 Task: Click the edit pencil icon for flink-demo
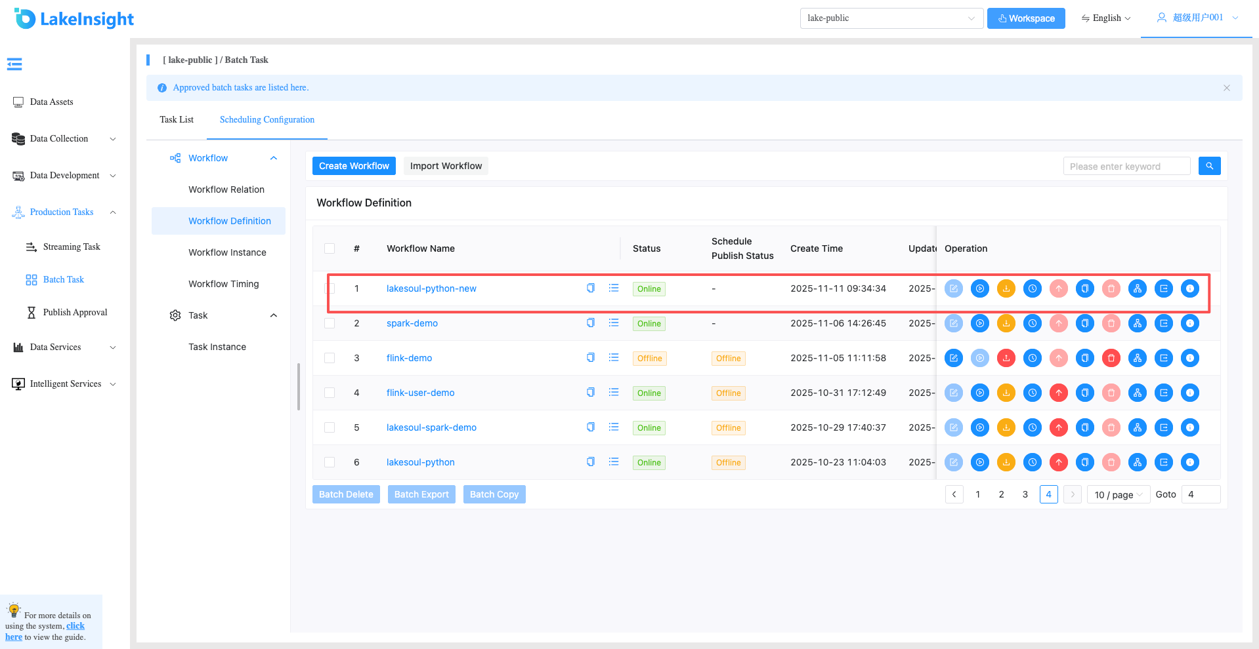tap(954, 358)
